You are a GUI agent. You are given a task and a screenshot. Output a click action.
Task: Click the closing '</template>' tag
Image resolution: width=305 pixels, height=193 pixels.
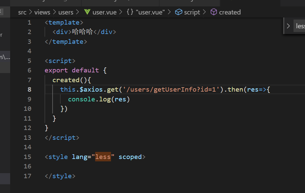[66, 42]
